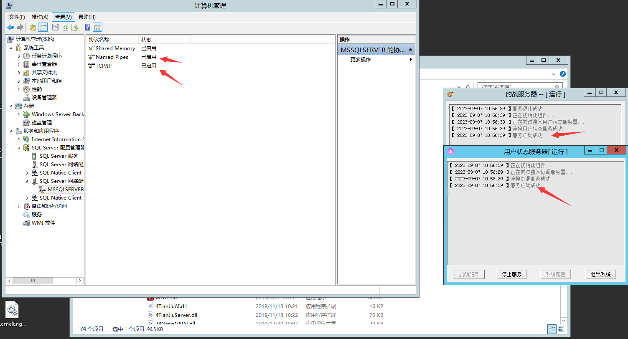Select 设备管理器 in the tree
The image size is (628, 339).
click(x=44, y=98)
